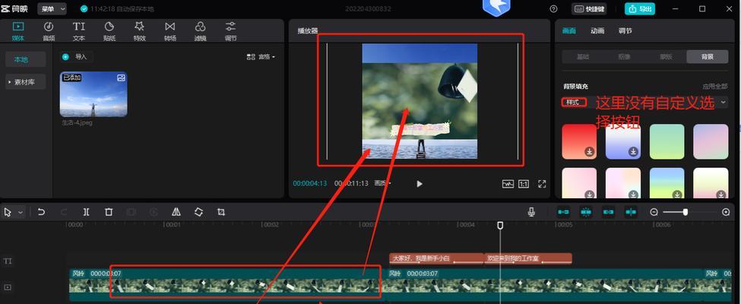Open the 贴纸 stickers panel
Image resolution: width=741 pixels, height=304 pixels.
pos(109,31)
